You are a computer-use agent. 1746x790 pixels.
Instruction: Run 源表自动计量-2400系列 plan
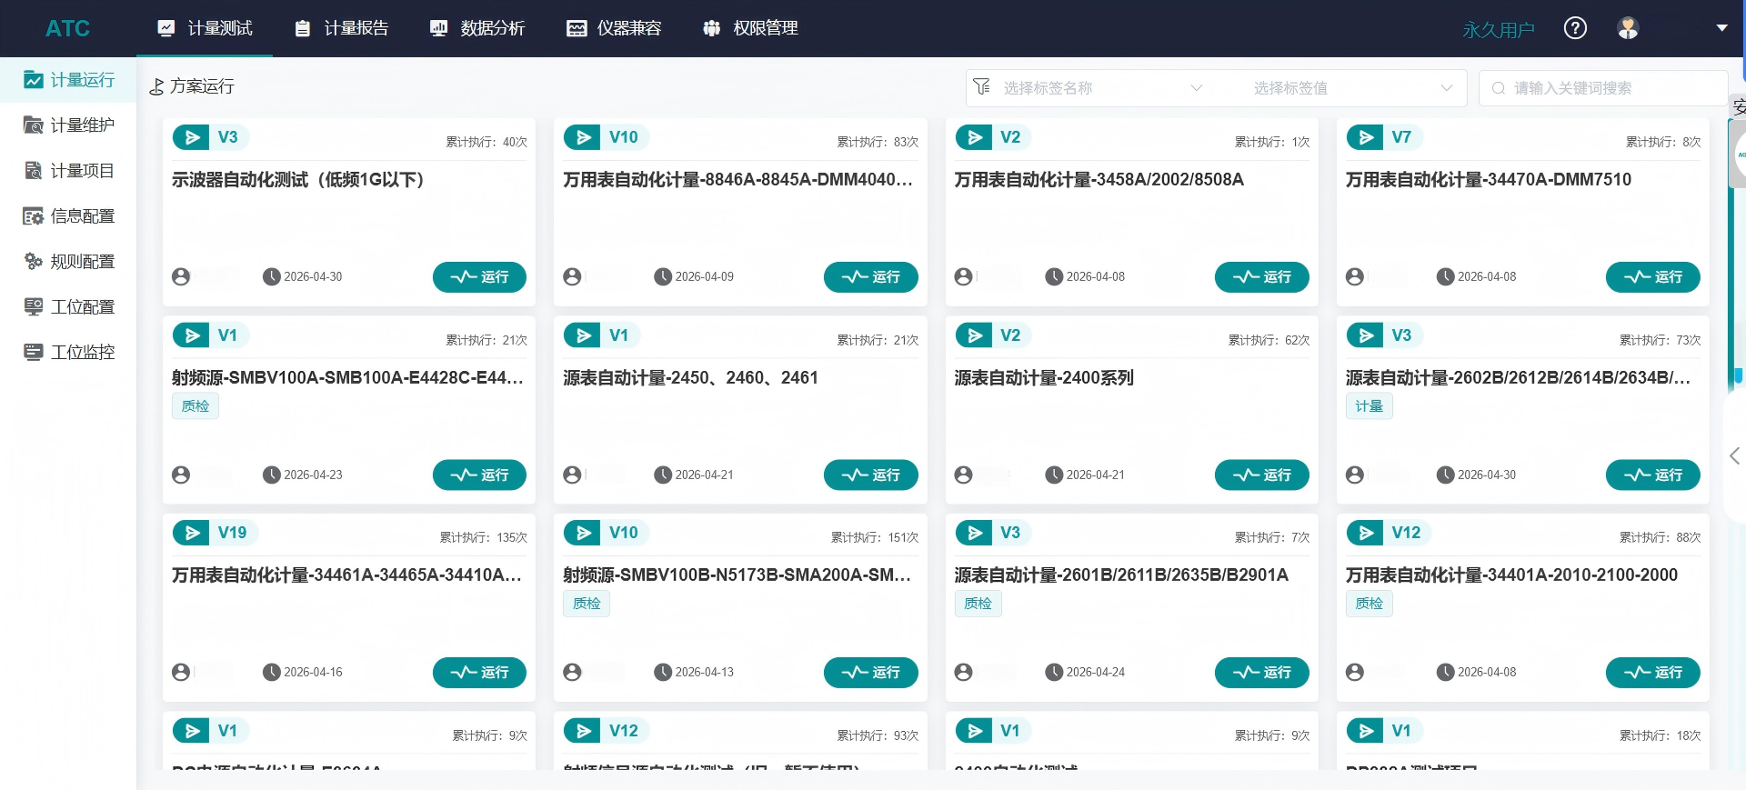[x=1261, y=475]
